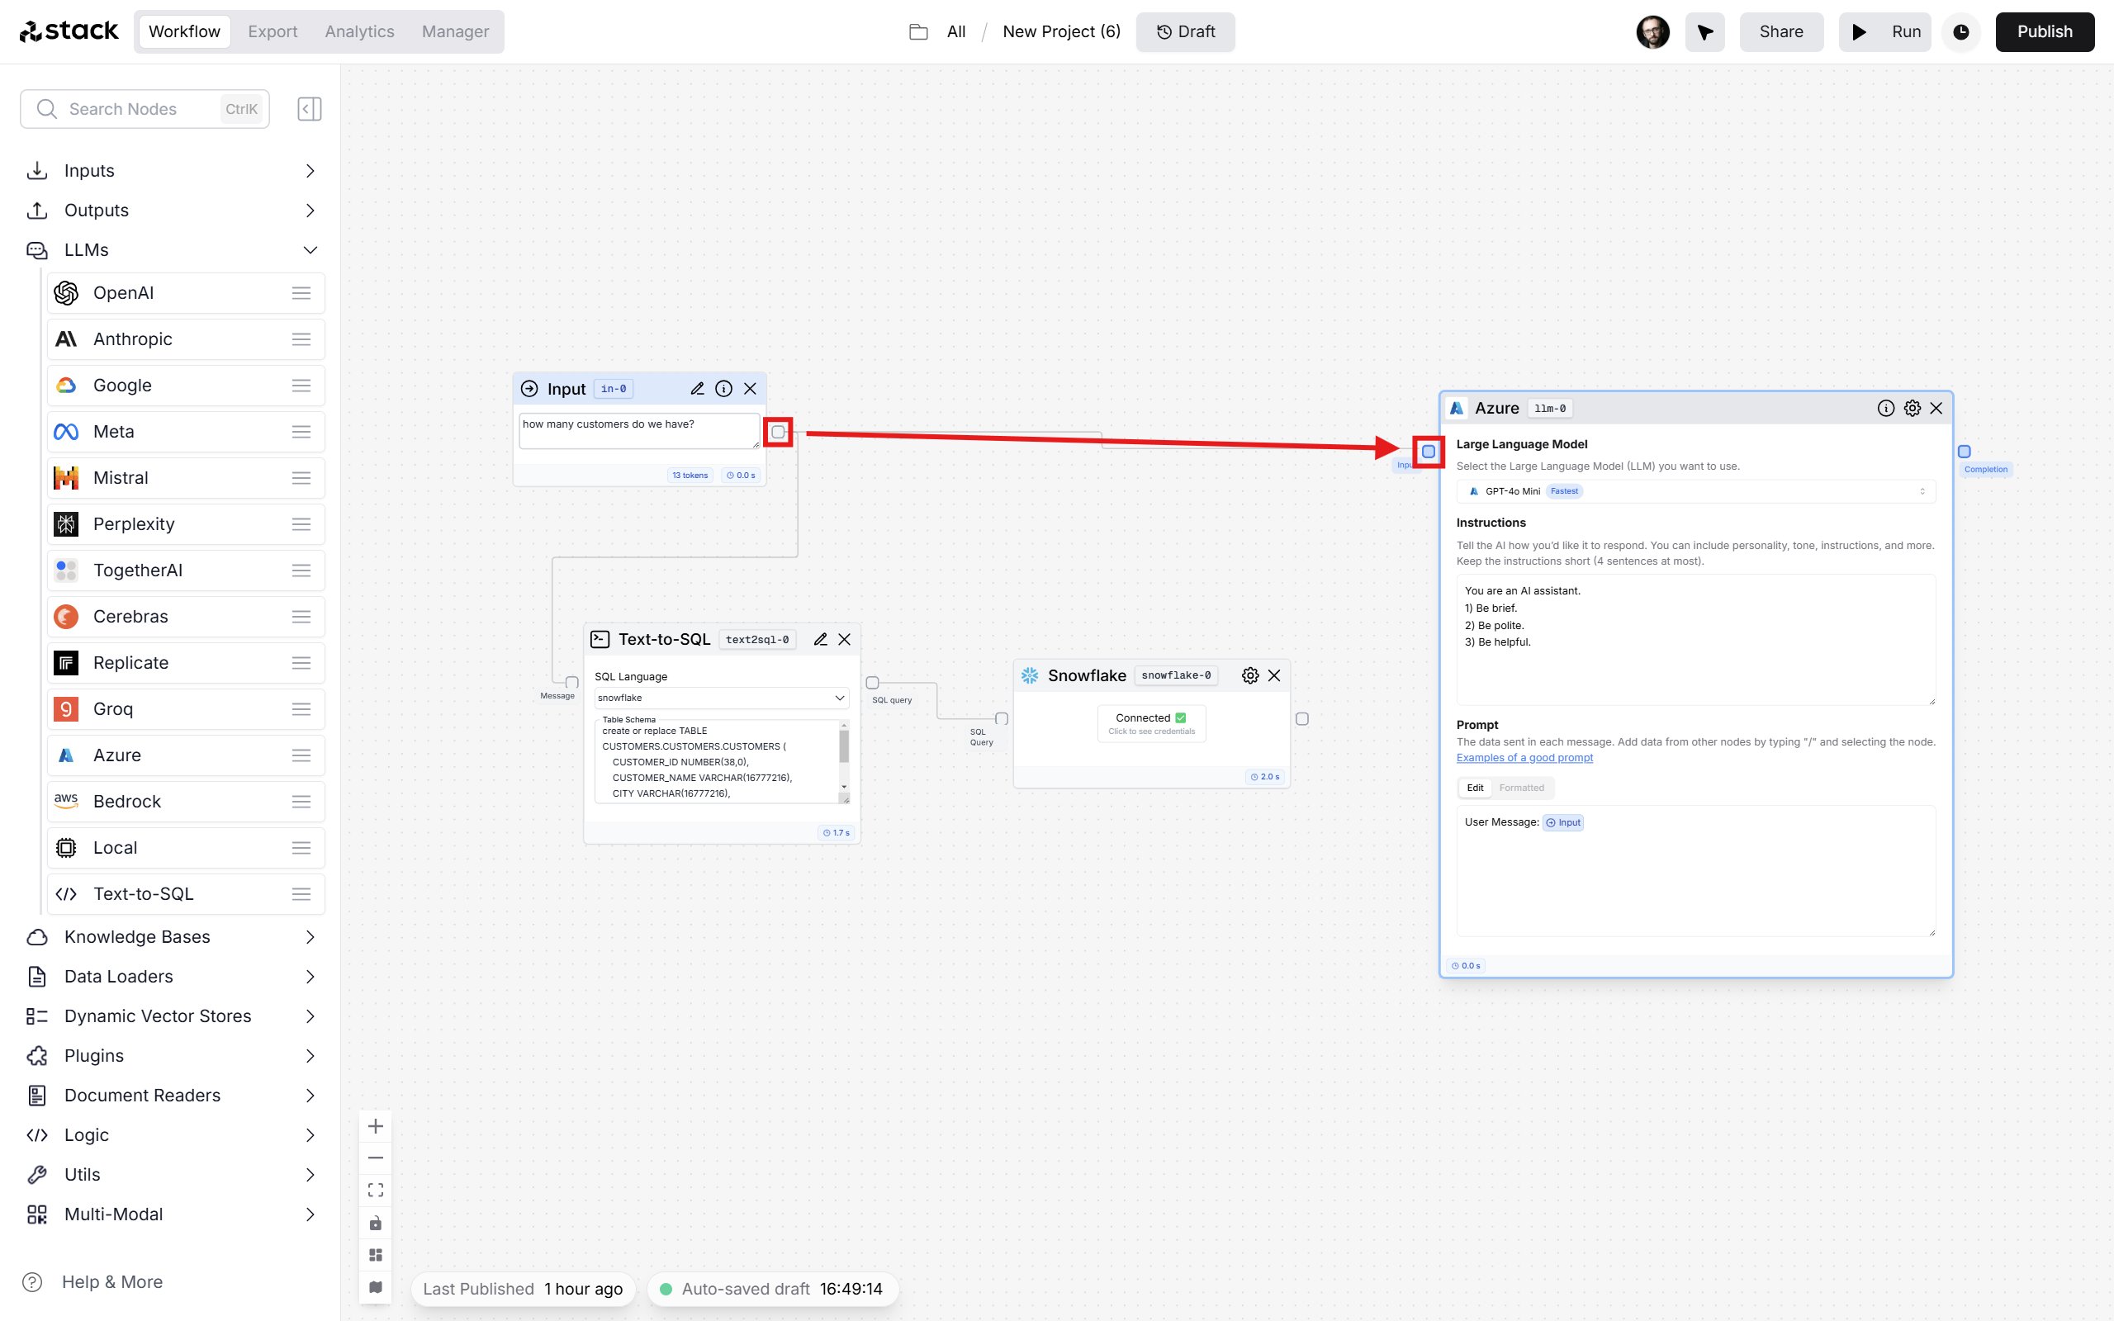Click Snowflake Connected credentials box
Viewport: 2114px width, 1321px height.
pos(1151,723)
